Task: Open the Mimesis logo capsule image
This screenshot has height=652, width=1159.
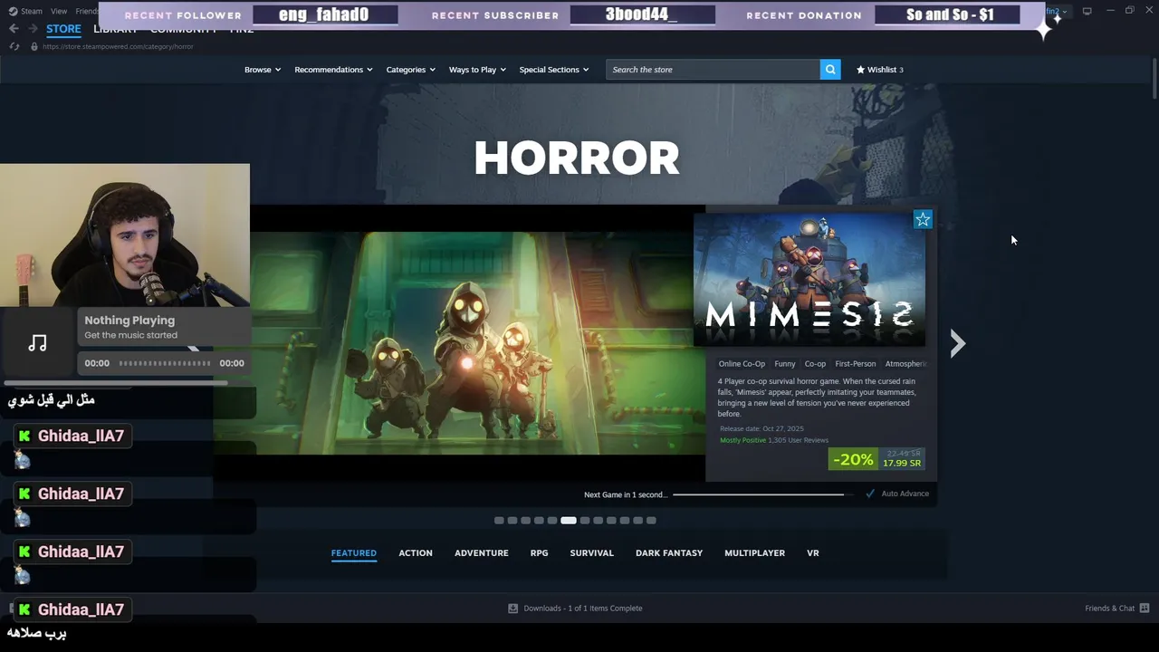Action: click(809, 280)
